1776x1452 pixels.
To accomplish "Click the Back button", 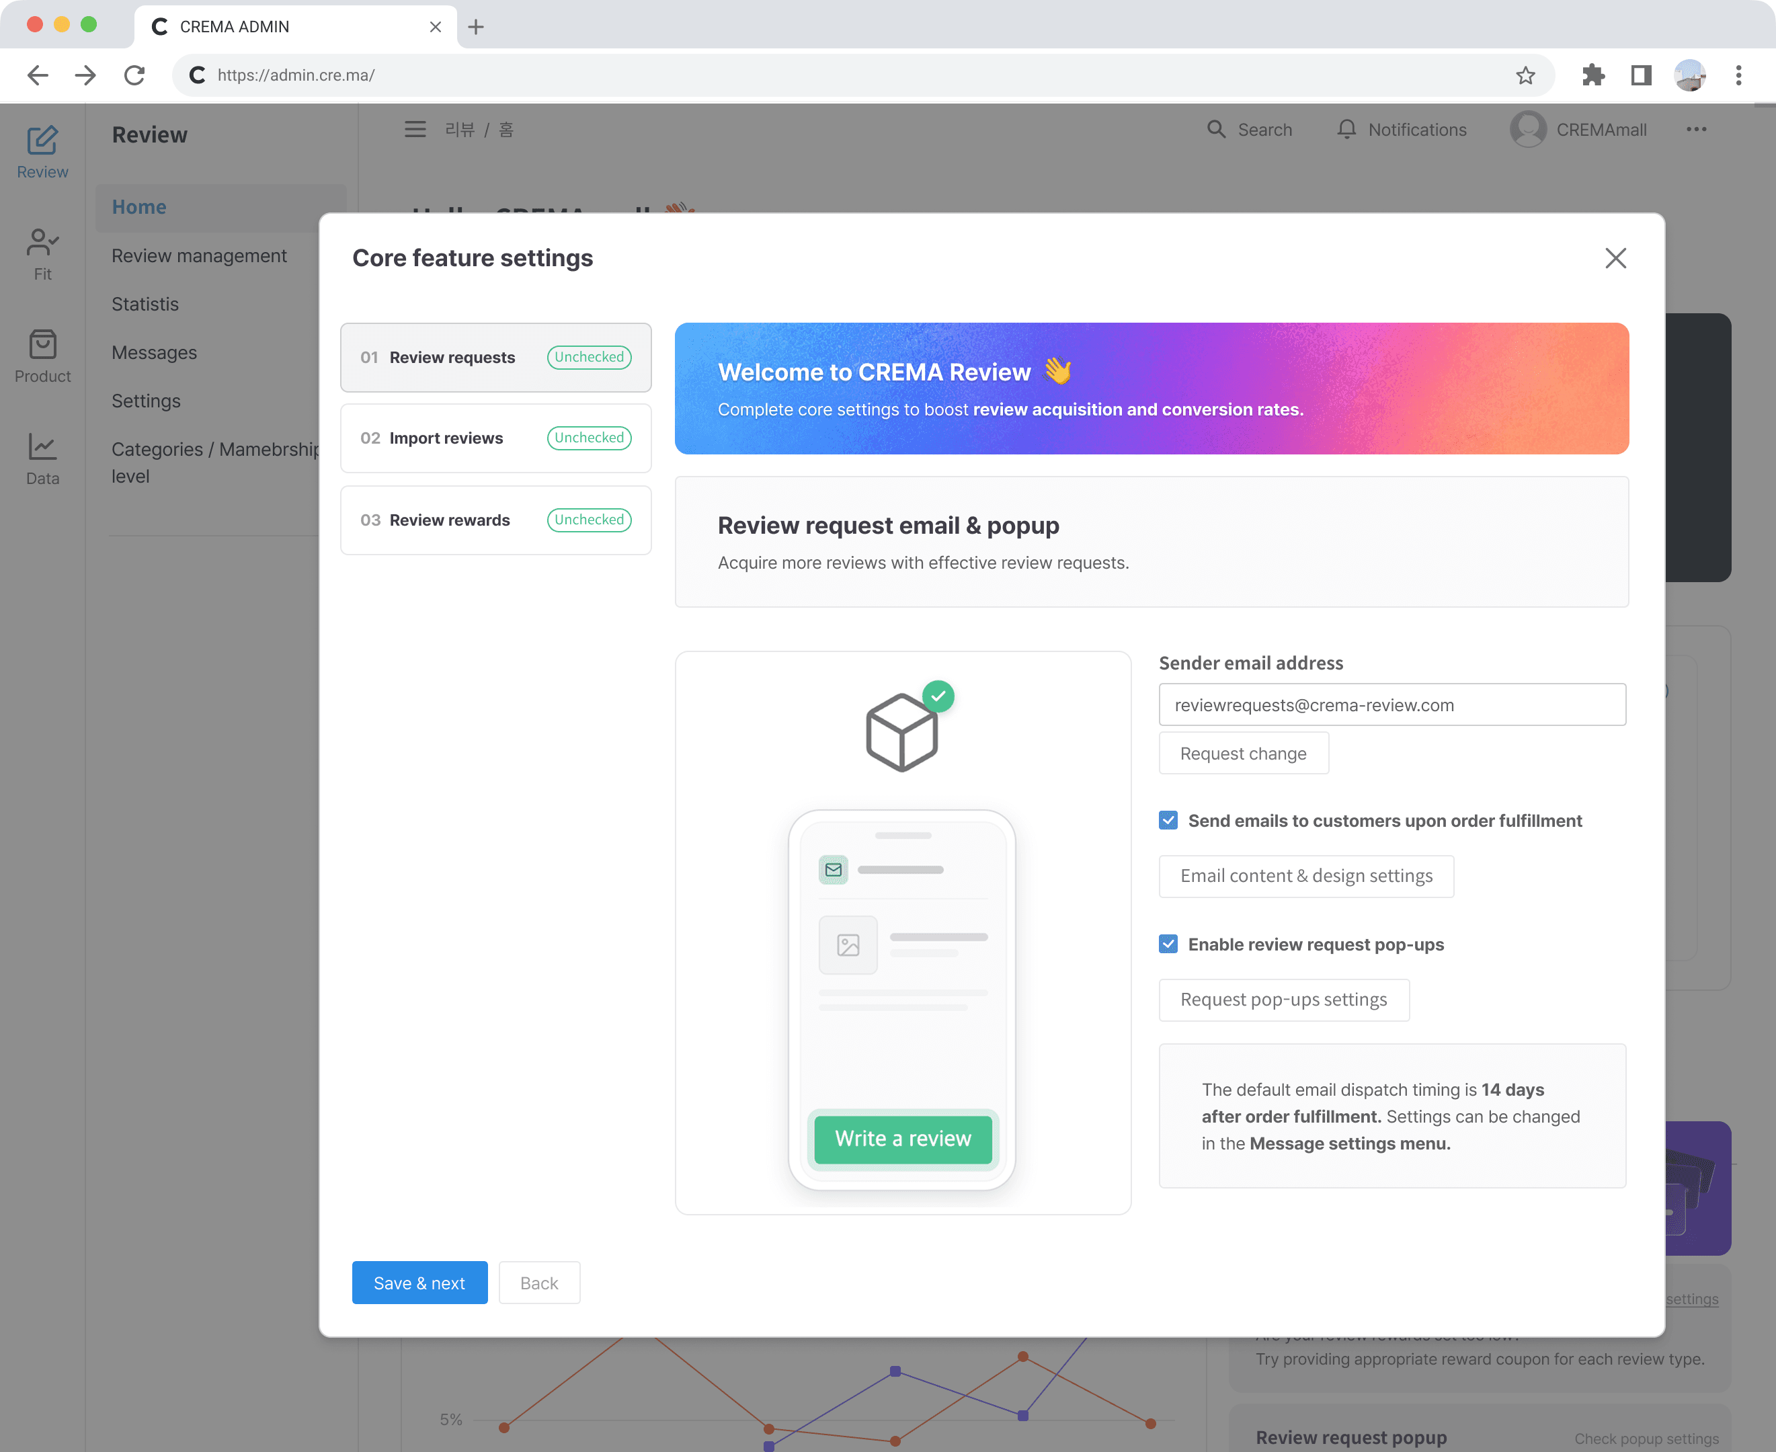I will 540,1283.
